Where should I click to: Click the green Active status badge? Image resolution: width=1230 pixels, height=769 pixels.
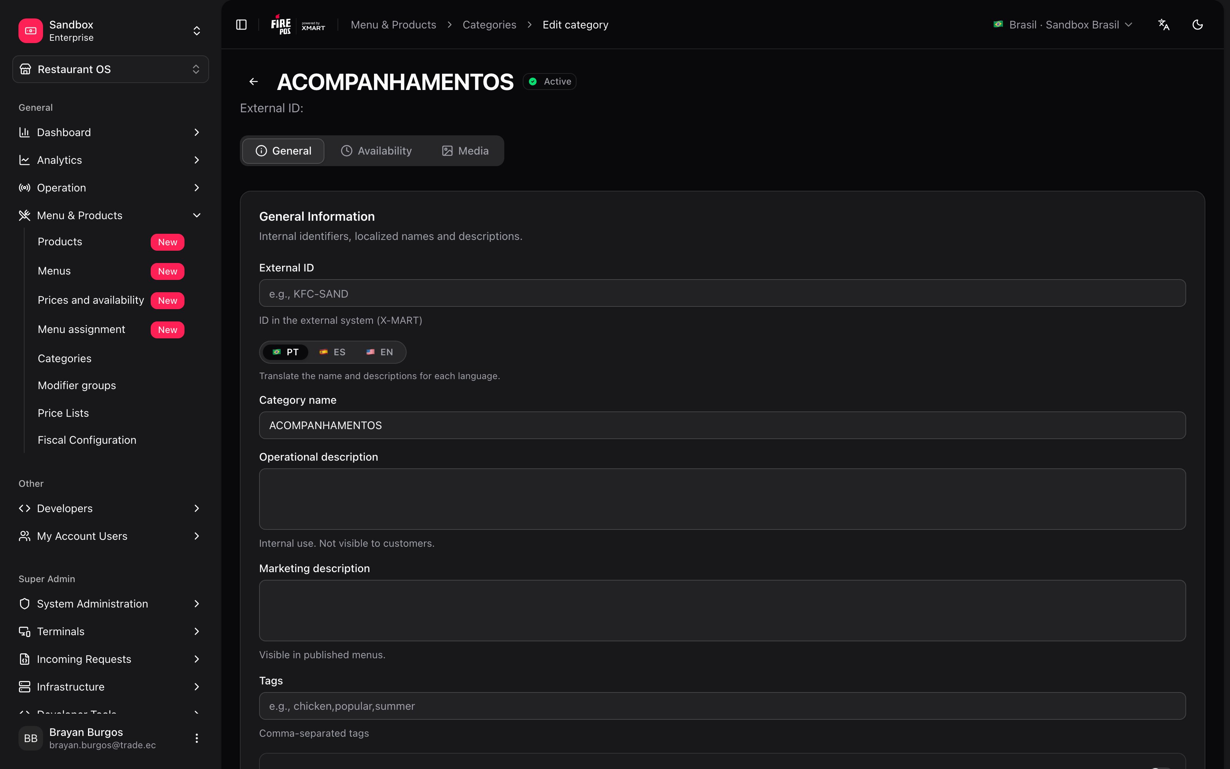pos(549,82)
